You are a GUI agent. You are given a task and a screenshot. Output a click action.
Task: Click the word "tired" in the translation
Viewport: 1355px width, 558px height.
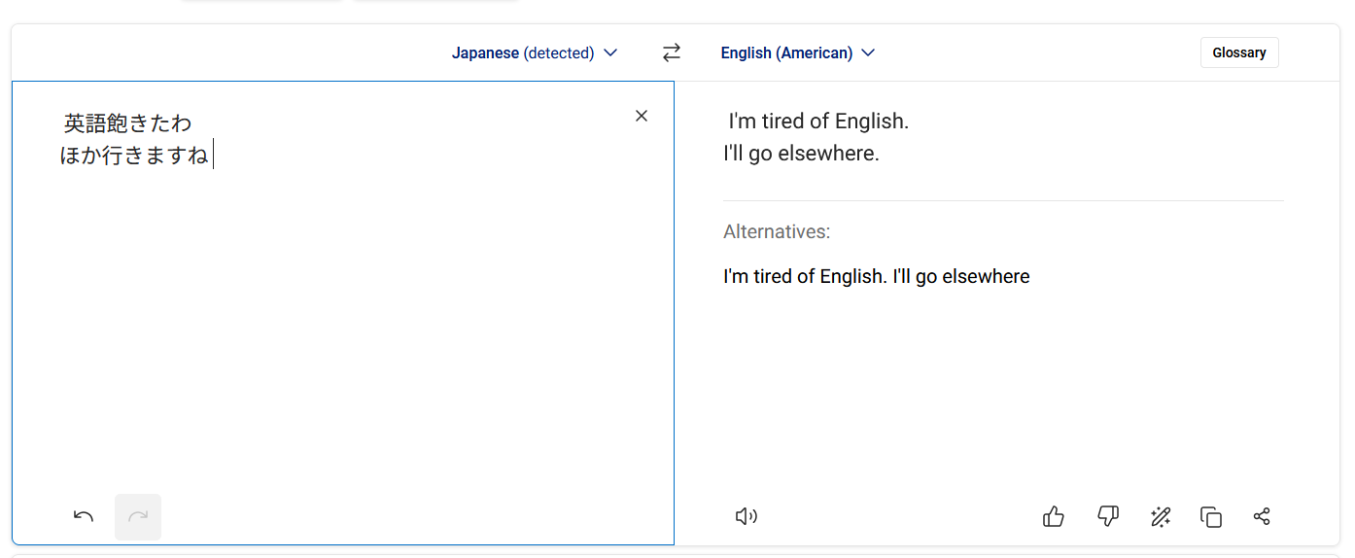click(x=783, y=122)
